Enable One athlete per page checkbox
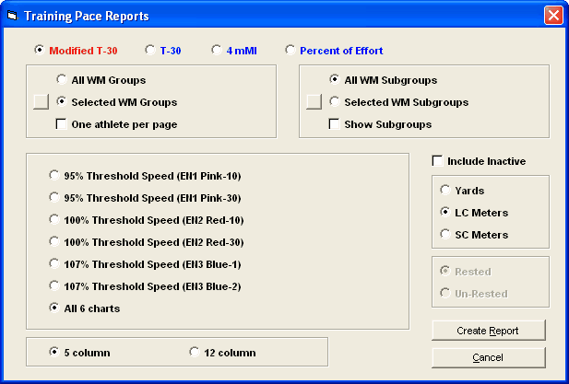 click(x=62, y=124)
